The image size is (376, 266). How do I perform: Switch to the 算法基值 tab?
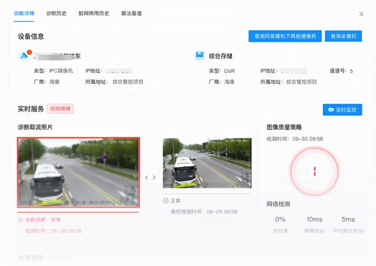[x=131, y=13]
